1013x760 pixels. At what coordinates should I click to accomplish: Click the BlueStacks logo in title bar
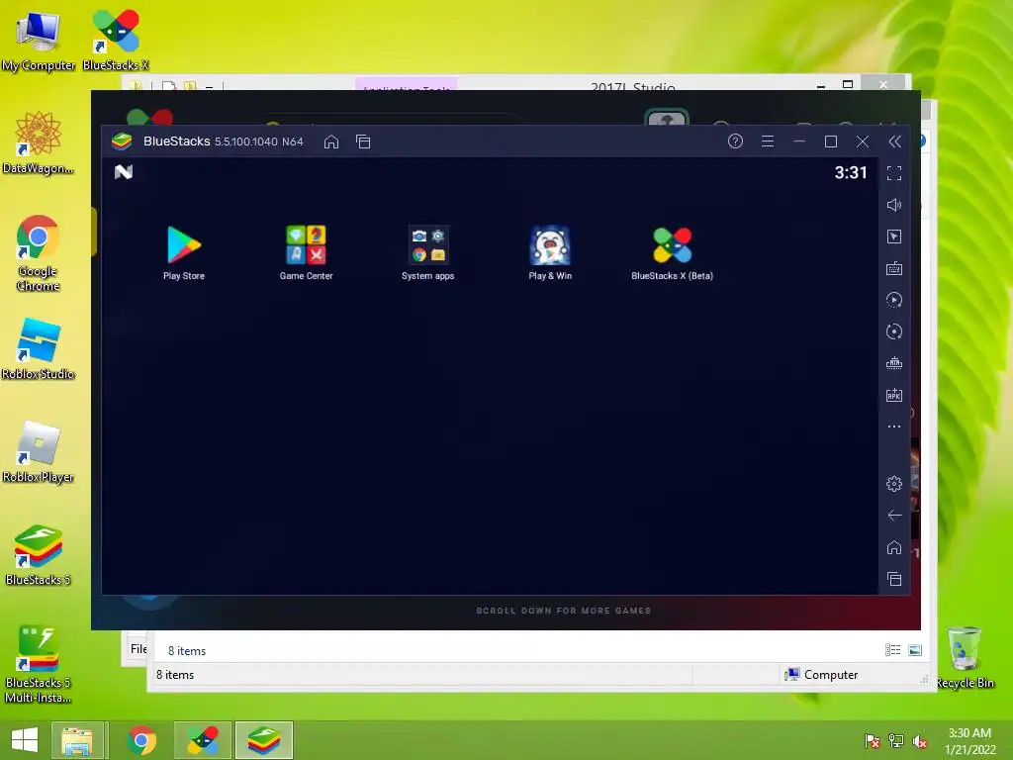[x=122, y=141]
